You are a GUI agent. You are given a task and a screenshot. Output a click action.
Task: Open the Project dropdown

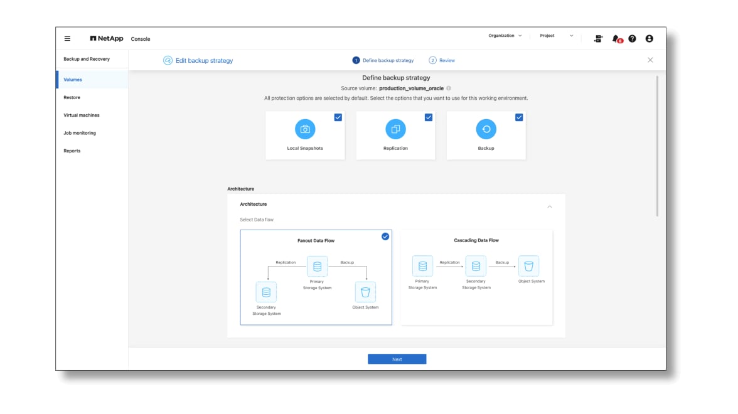pyautogui.click(x=556, y=36)
